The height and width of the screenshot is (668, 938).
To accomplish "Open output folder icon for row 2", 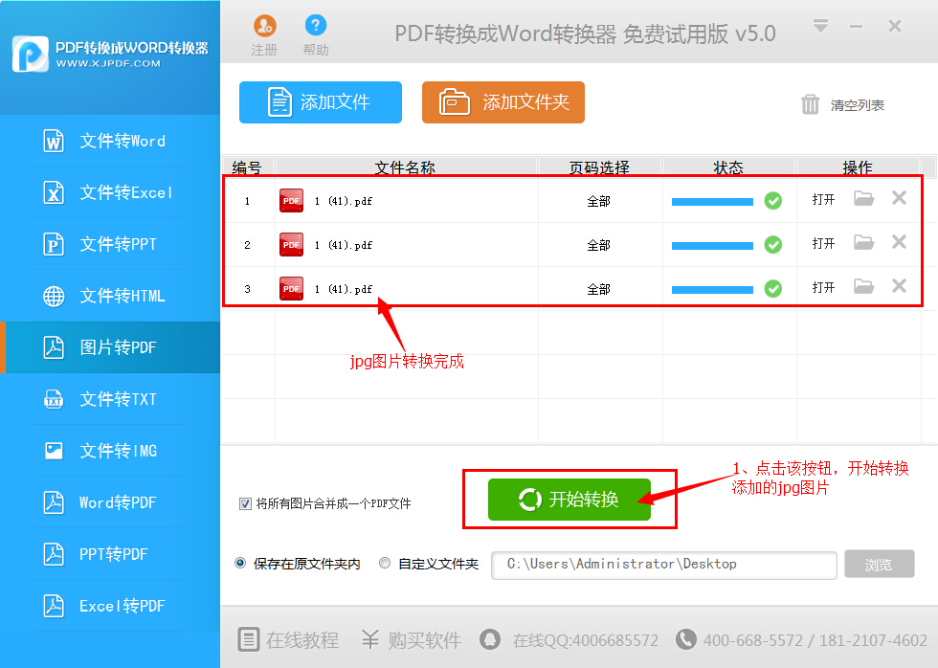I will (x=863, y=242).
